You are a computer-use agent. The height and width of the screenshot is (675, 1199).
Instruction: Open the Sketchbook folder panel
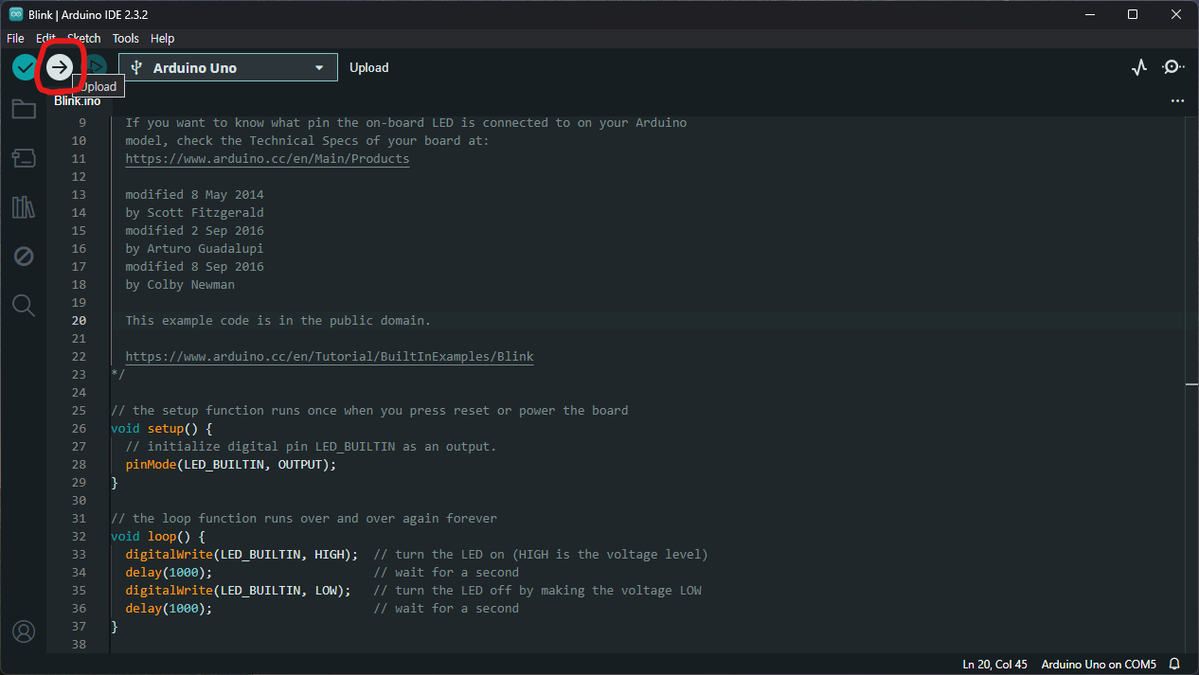click(24, 109)
